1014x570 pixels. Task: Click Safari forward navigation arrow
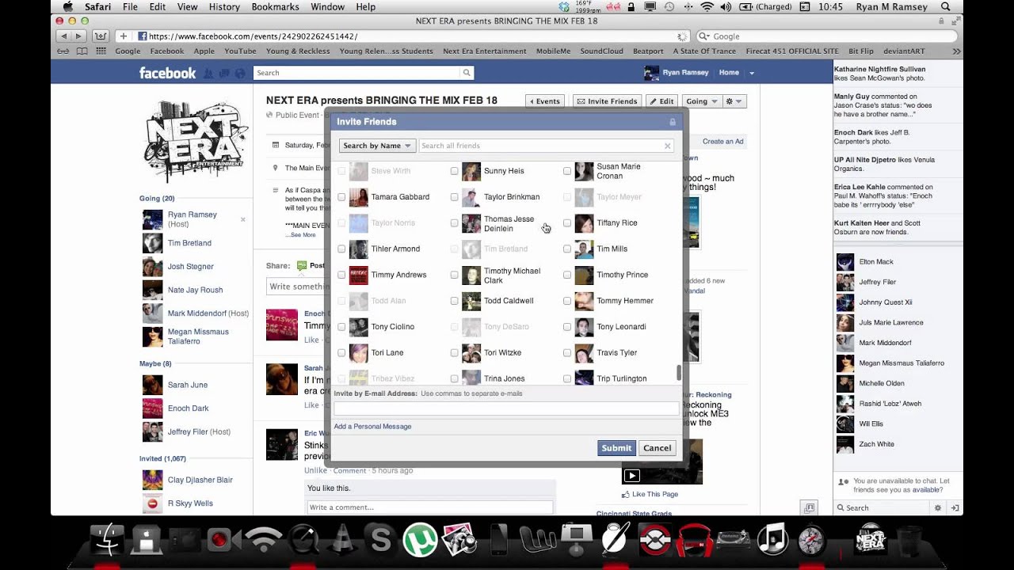pos(80,36)
